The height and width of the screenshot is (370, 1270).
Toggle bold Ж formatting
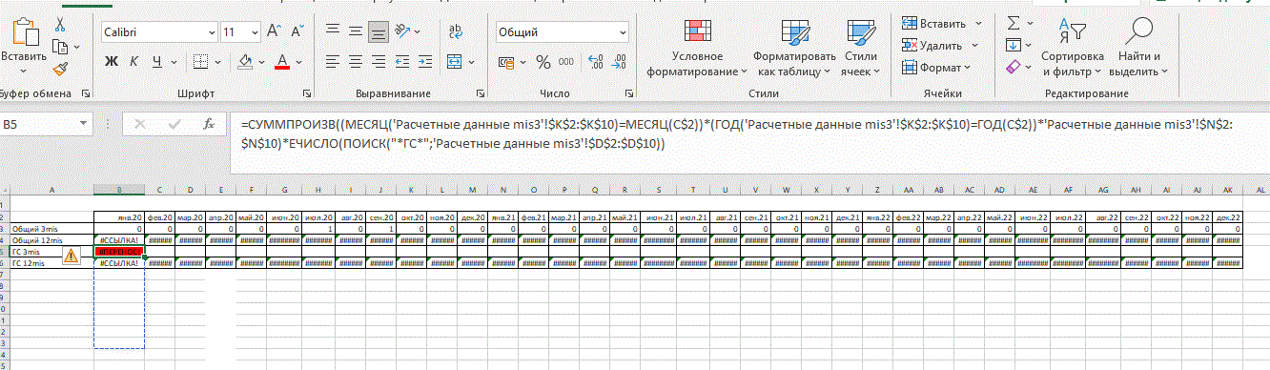pyautogui.click(x=111, y=62)
